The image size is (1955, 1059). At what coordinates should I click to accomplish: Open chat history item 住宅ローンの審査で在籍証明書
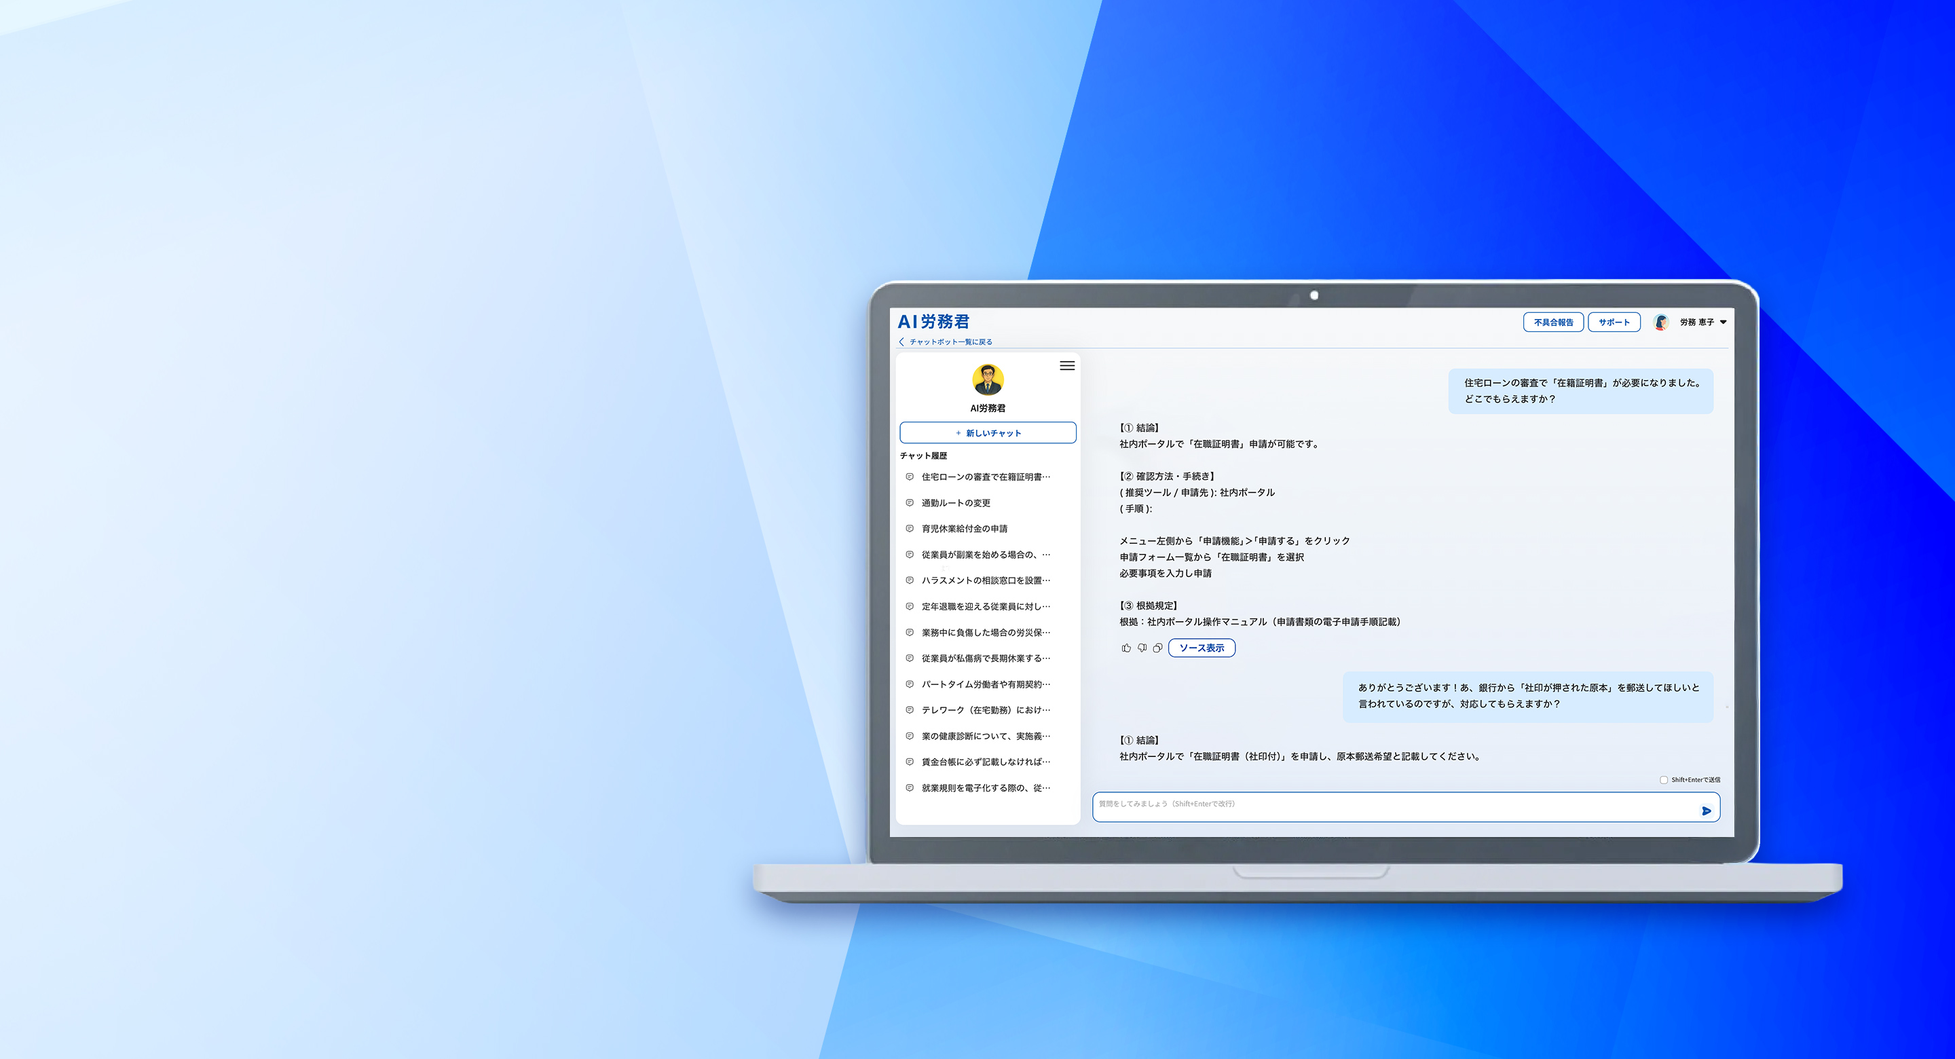[985, 477]
